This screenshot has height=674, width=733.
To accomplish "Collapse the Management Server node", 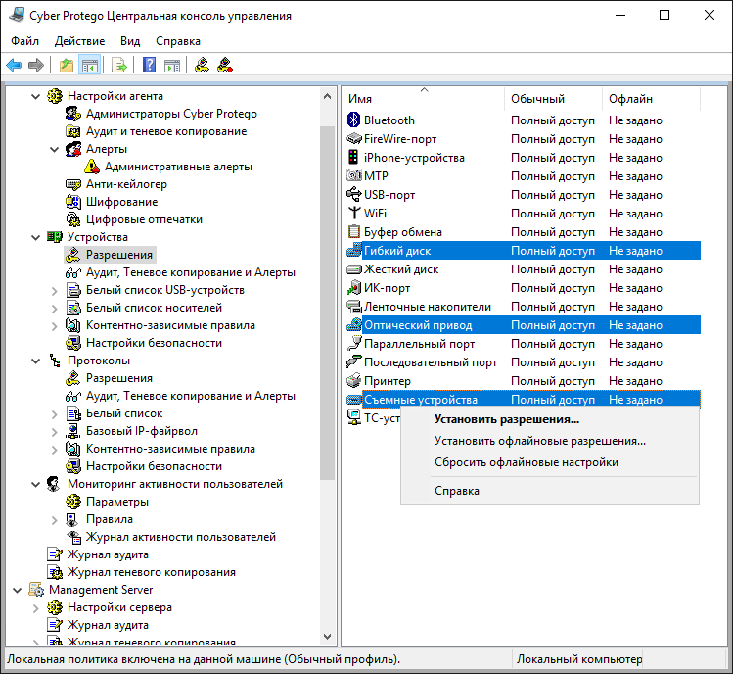I will point(17,590).
